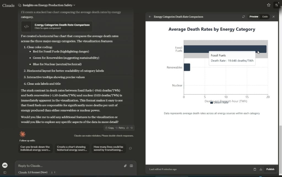Click the artifact back arrow
This screenshot has width=282, height=177.
pos(150,17)
